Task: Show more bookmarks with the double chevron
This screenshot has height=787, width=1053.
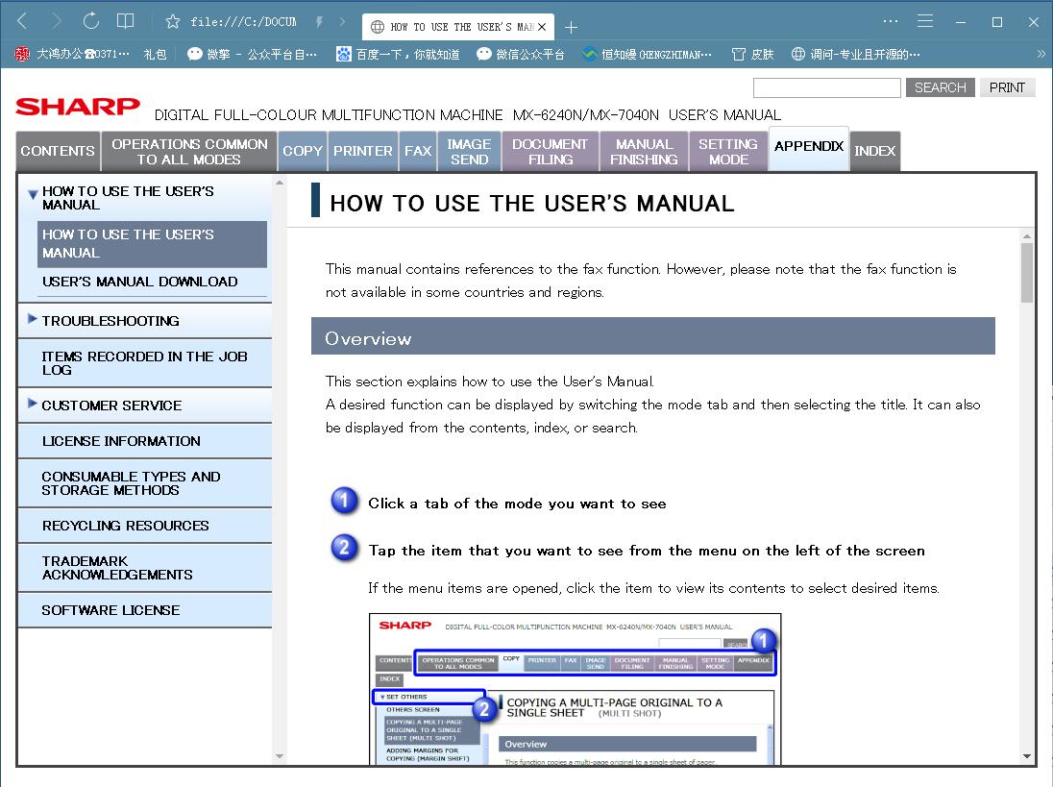Action: click(x=1041, y=54)
